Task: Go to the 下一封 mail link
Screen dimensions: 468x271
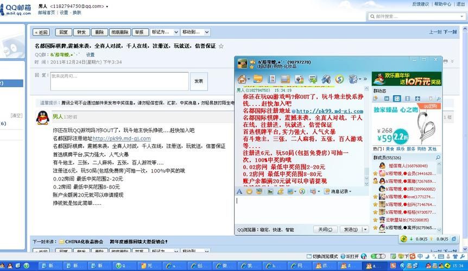Action: [x=450, y=32]
